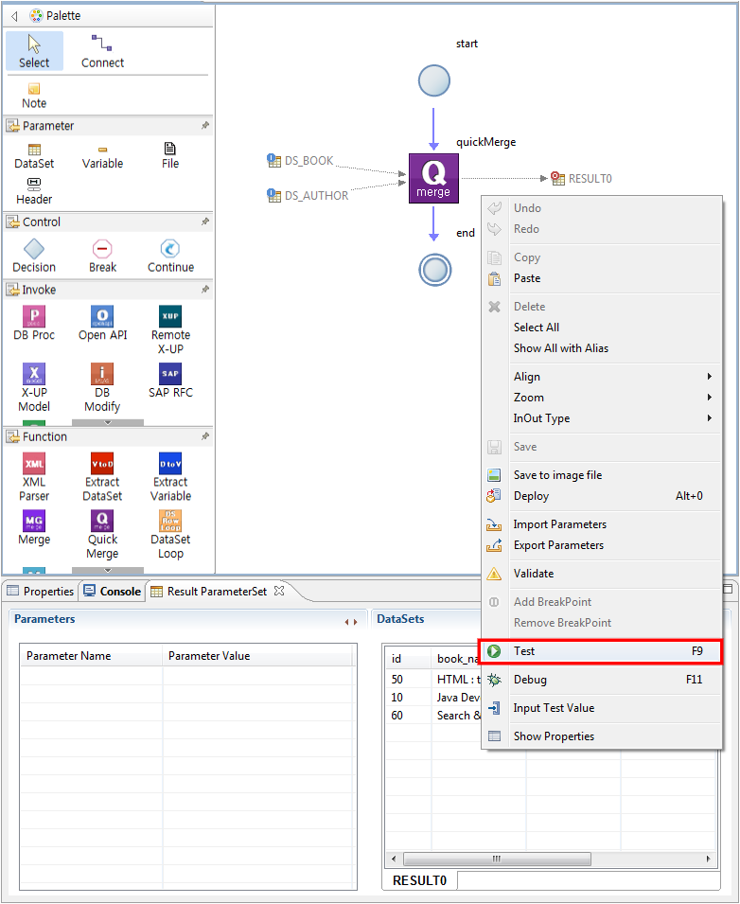The height and width of the screenshot is (904, 740).
Task: Open the Align submenu
Action: point(601,377)
